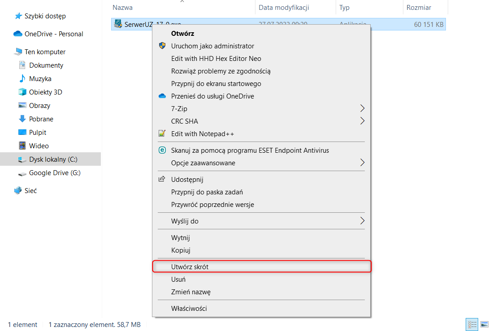Click the Wideo film icon

(x=22, y=146)
